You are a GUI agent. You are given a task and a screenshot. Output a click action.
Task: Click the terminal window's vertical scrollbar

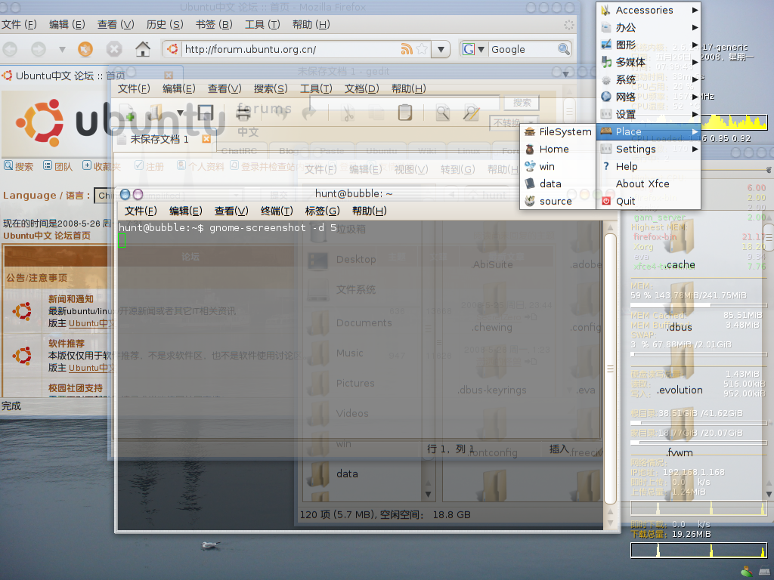click(x=611, y=368)
